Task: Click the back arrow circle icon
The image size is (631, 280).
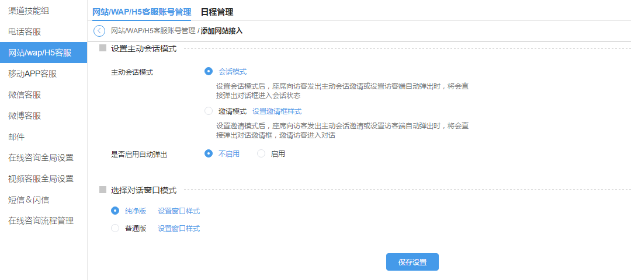Action: [x=99, y=31]
